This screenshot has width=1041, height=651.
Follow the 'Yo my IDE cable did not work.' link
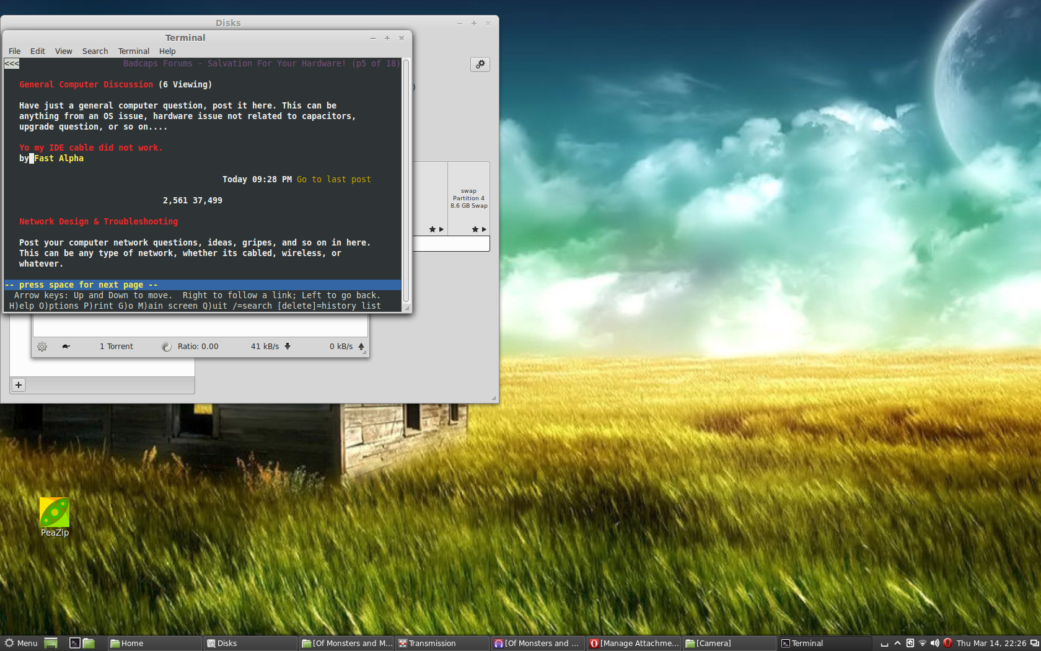91,148
